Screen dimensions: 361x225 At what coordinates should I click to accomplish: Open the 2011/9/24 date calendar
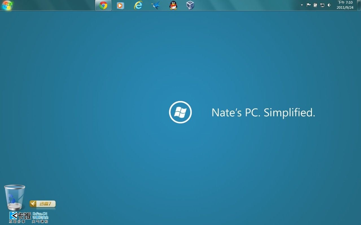pyautogui.click(x=345, y=8)
